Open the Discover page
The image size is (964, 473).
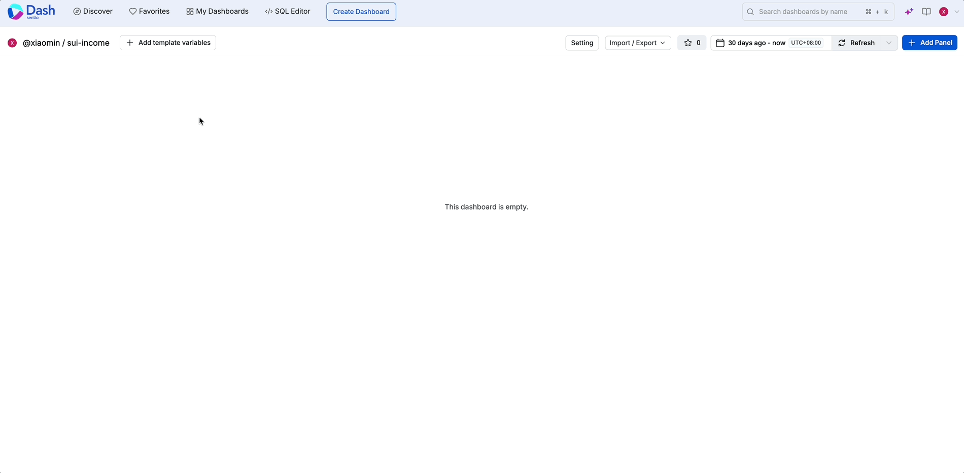coord(93,11)
